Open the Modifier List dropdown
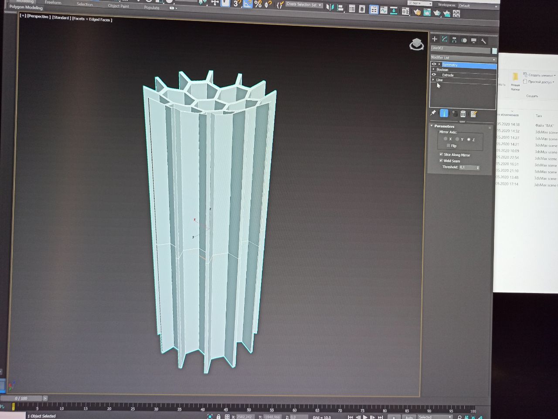Viewport: 558px width, 419px height. pyautogui.click(x=463, y=58)
